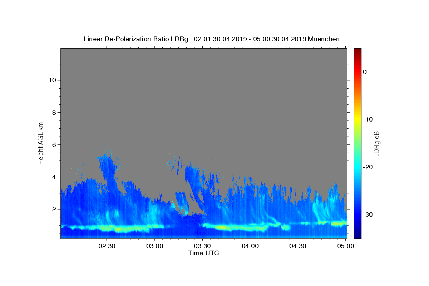Screen dimensions: 429x286
Task: Click the "Muenchen" location label in the title
Action: pyautogui.click(x=324, y=39)
